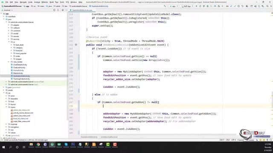Click the VCS Update Project icon
Viewport: 273px width, 153px height.
pyautogui.click(x=231, y=6)
